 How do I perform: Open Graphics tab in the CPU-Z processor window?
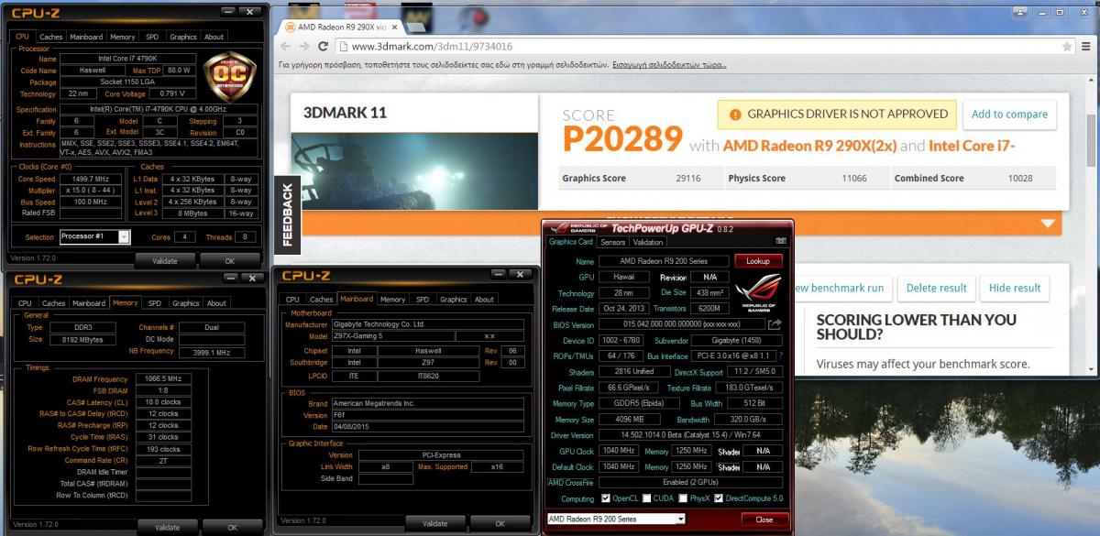tap(183, 37)
